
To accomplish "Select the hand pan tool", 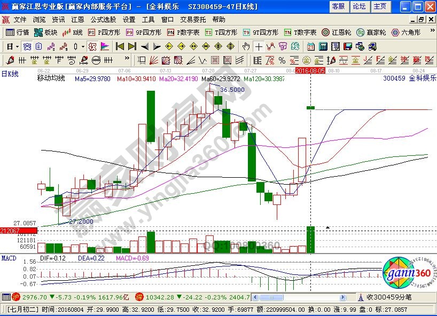I will (x=246, y=46).
